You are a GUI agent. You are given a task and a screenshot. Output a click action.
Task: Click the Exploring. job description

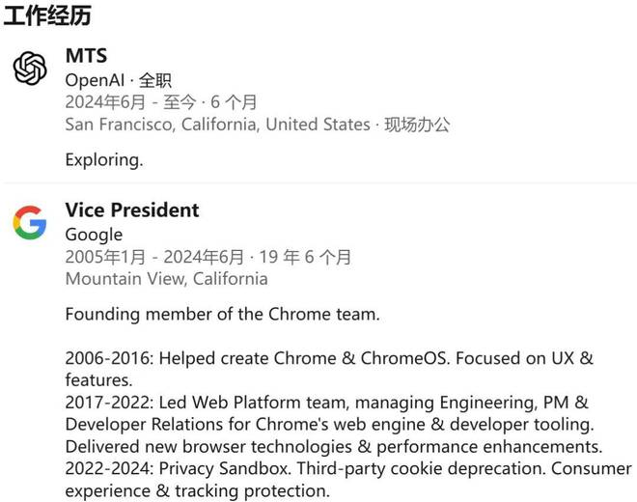(x=104, y=159)
